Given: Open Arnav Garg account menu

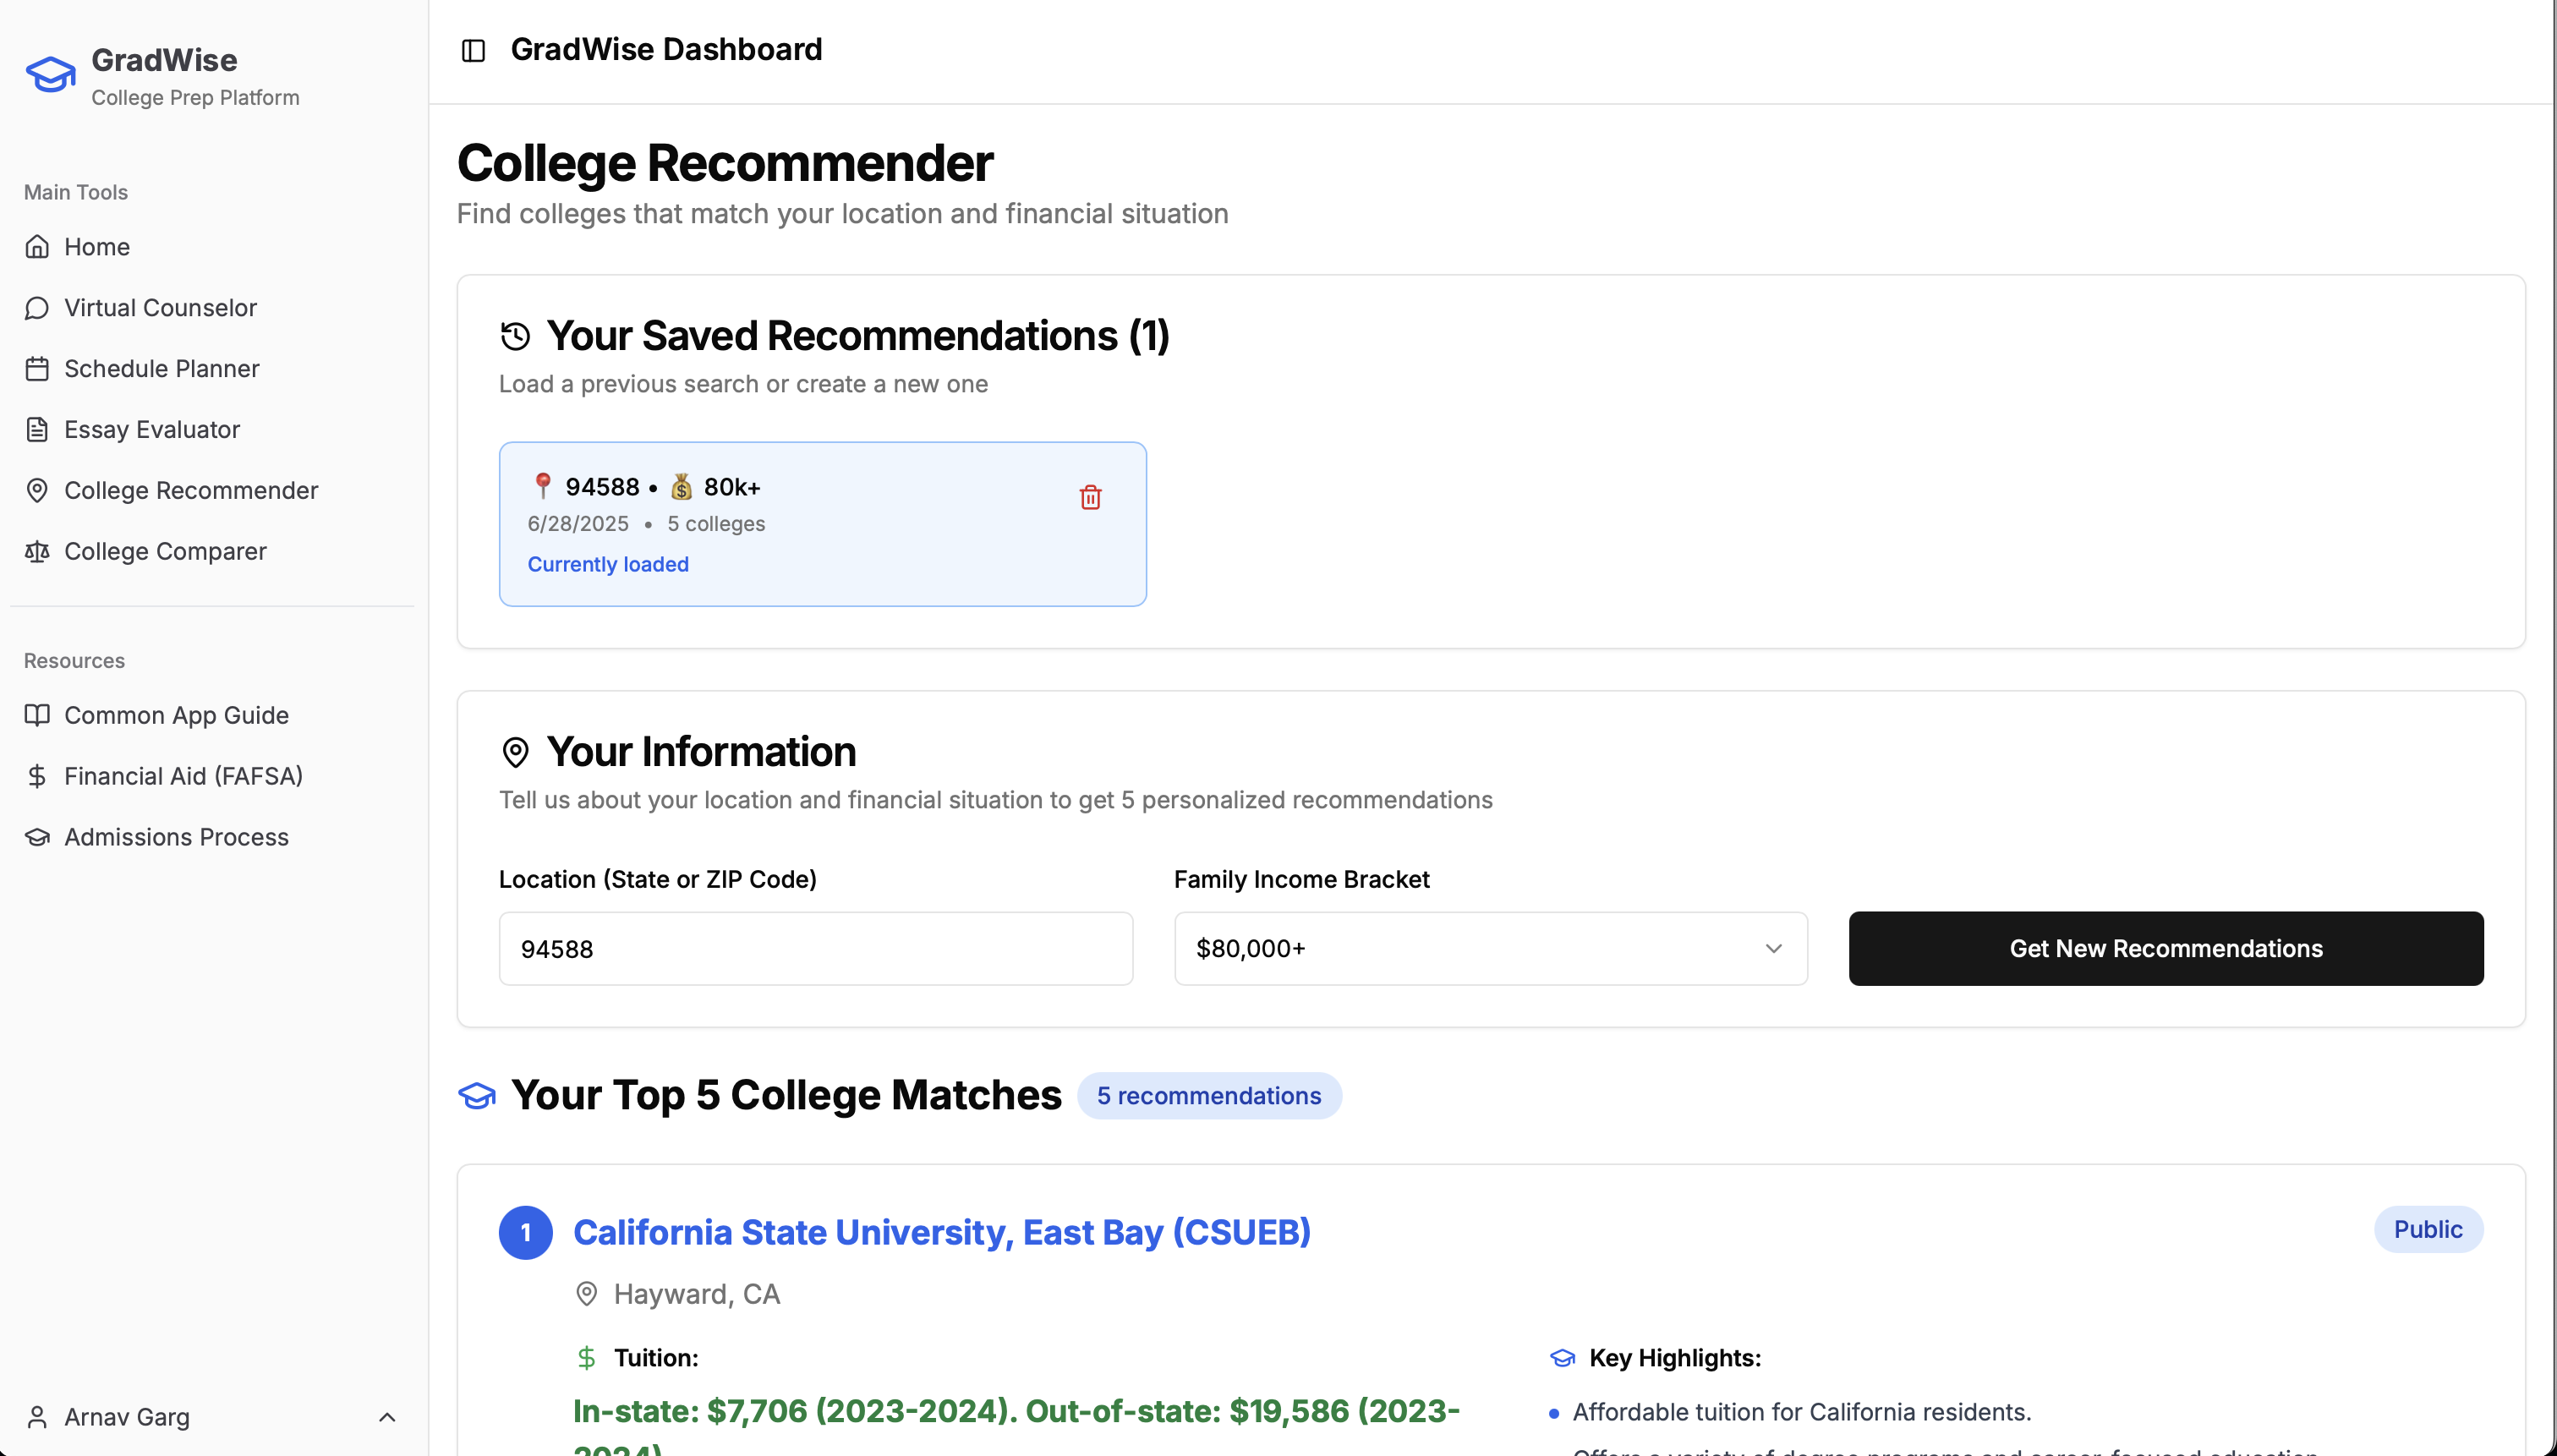Looking at the screenshot, I should [x=127, y=1417].
